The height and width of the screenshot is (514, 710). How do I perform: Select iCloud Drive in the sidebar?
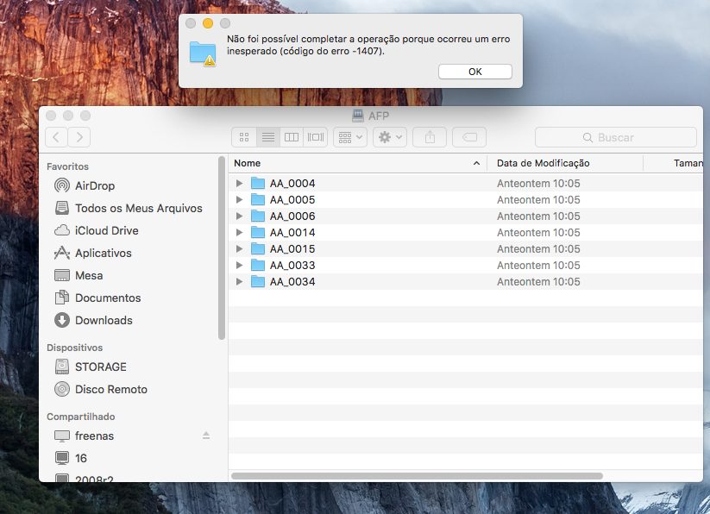[106, 230]
